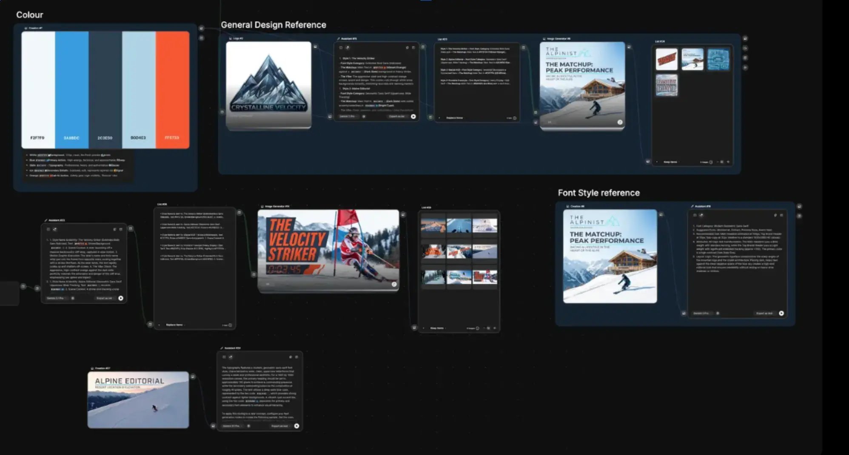Click the top-left thumbnail in the nine-image list
The image size is (849, 455).
[x=433, y=226]
